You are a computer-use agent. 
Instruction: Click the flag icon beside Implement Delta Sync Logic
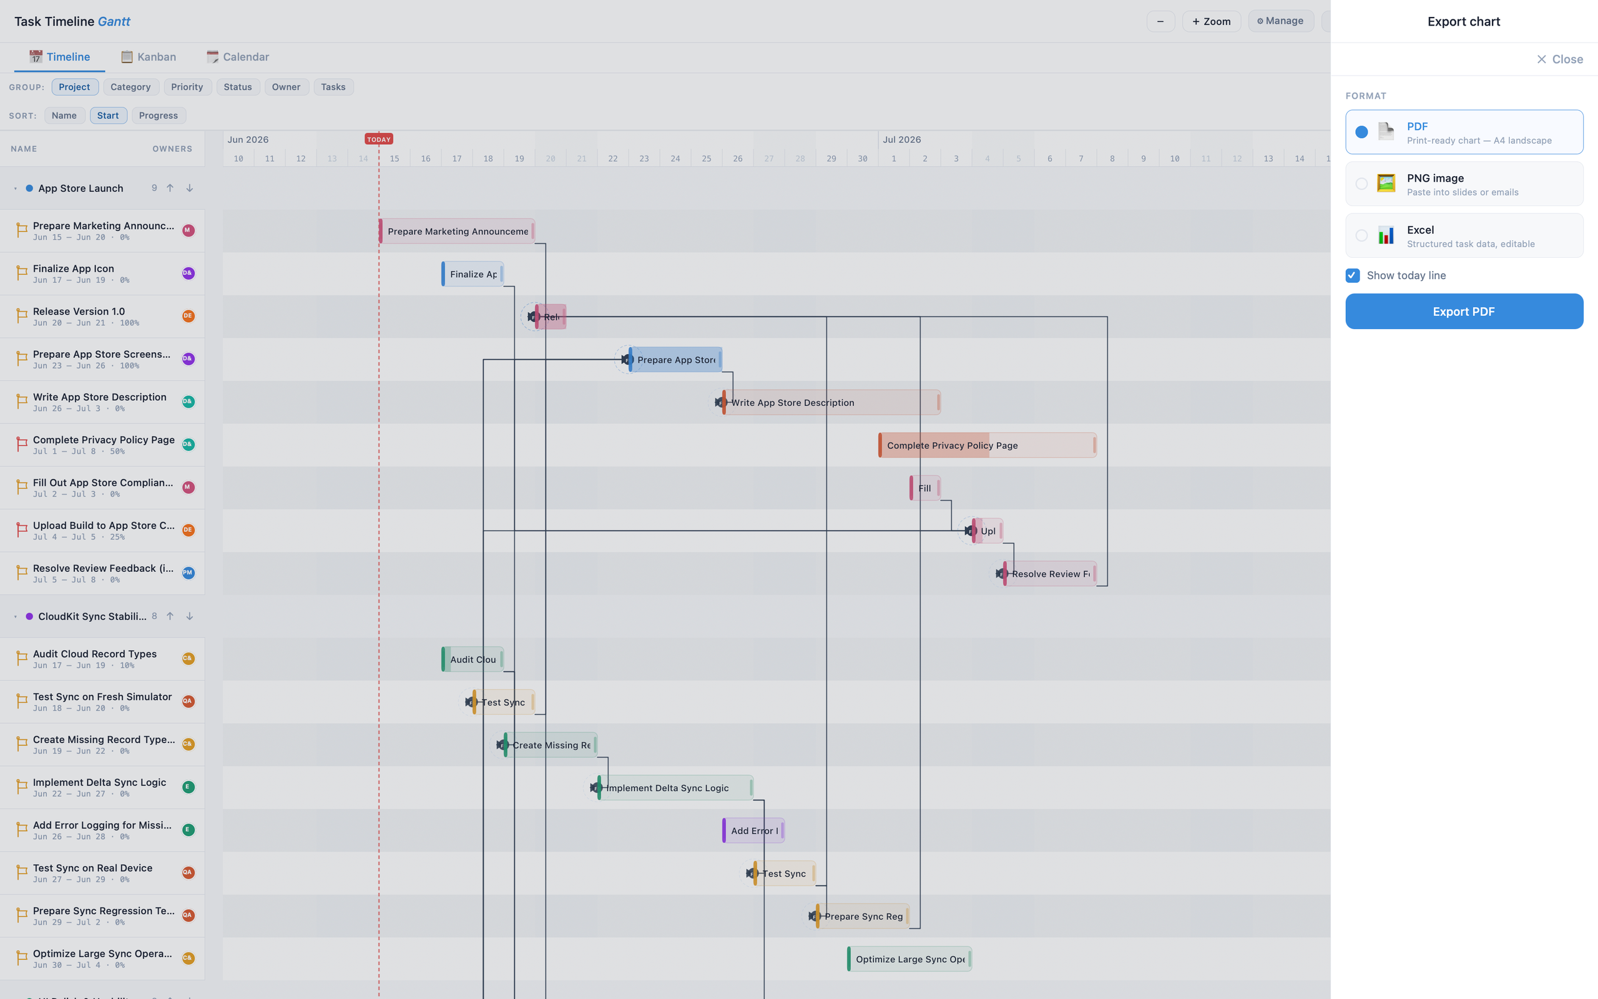[21, 787]
